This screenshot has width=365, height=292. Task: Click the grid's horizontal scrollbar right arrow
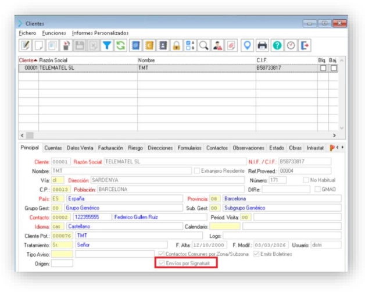[335, 135]
